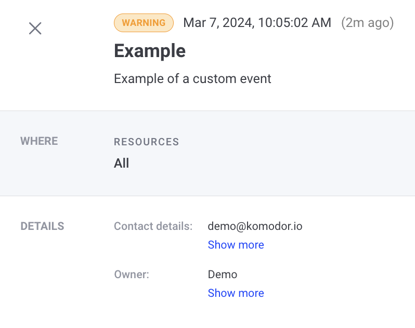The width and height of the screenshot is (415, 328).
Task: Click the WHERE section label
Action: (x=39, y=141)
